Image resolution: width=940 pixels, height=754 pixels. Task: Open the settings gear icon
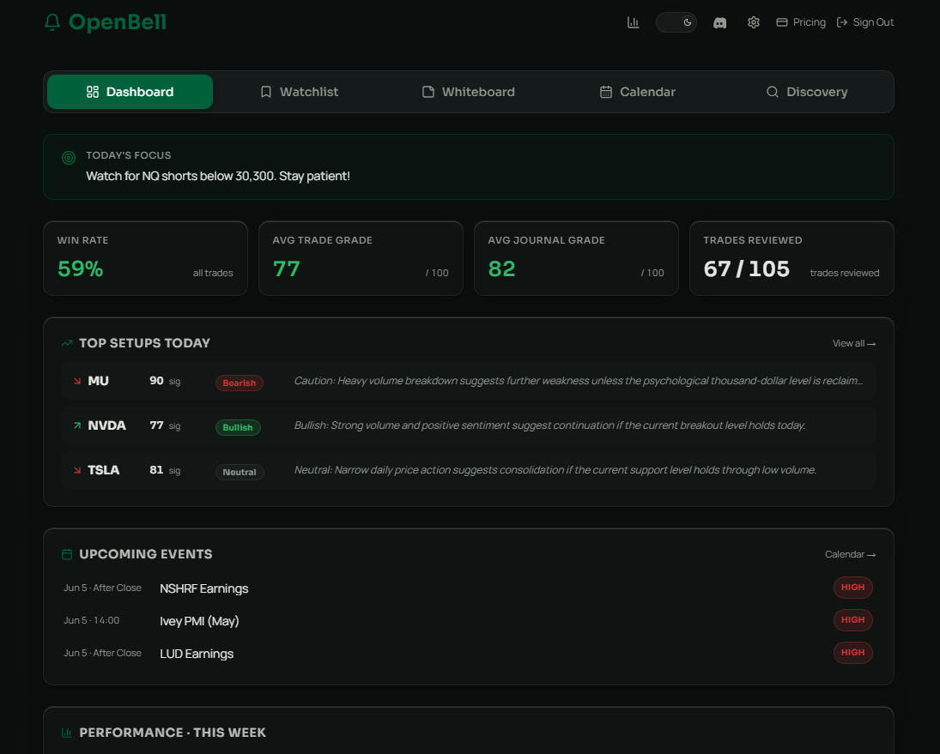[754, 22]
